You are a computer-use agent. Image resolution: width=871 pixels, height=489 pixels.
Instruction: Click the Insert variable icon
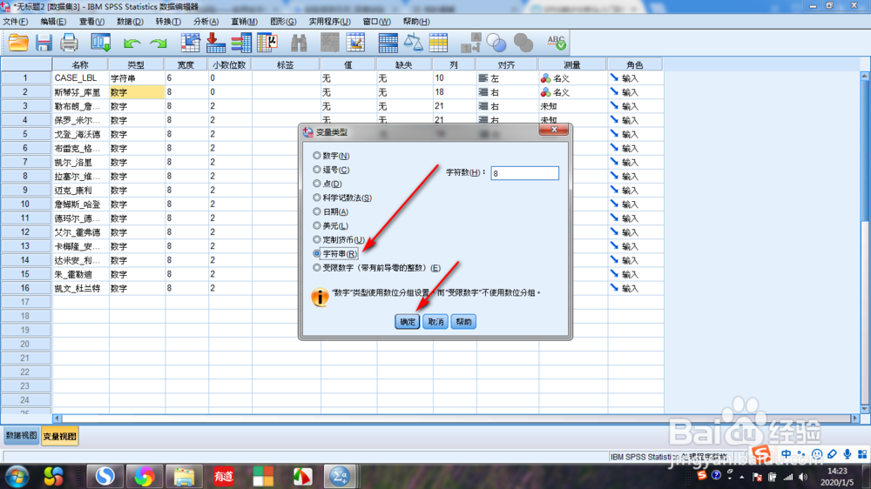coord(355,43)
